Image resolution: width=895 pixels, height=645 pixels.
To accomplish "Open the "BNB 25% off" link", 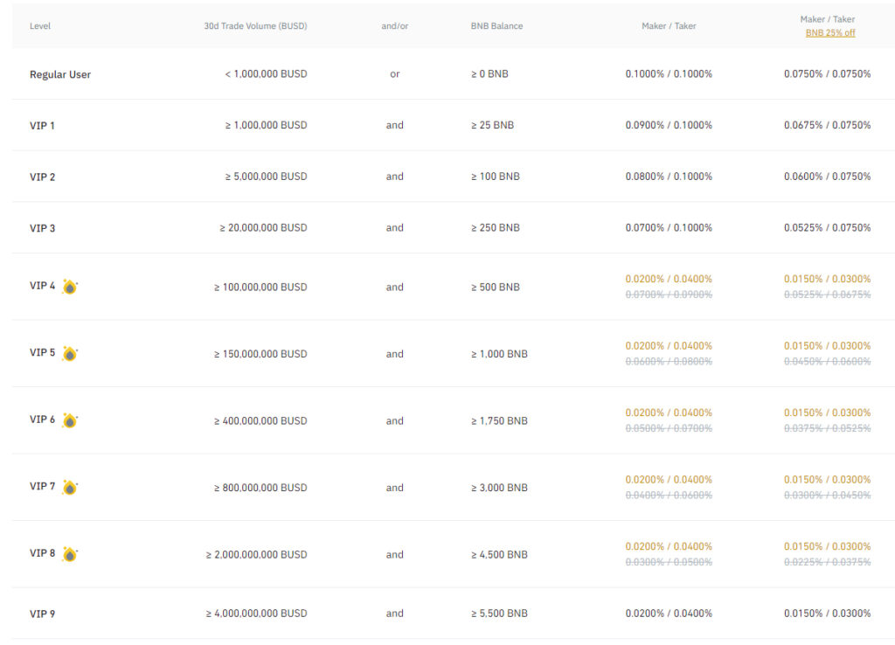I will tap(830, 32).
